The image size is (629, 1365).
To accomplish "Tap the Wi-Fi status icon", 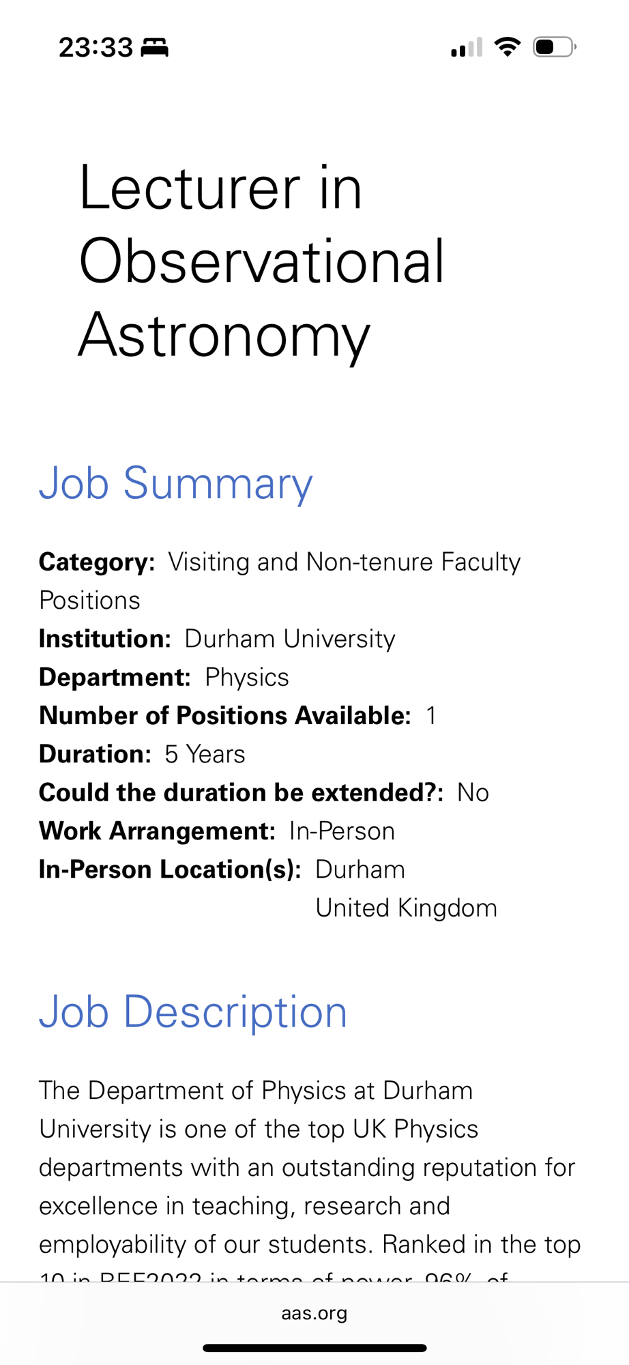I will pos(507,47).
